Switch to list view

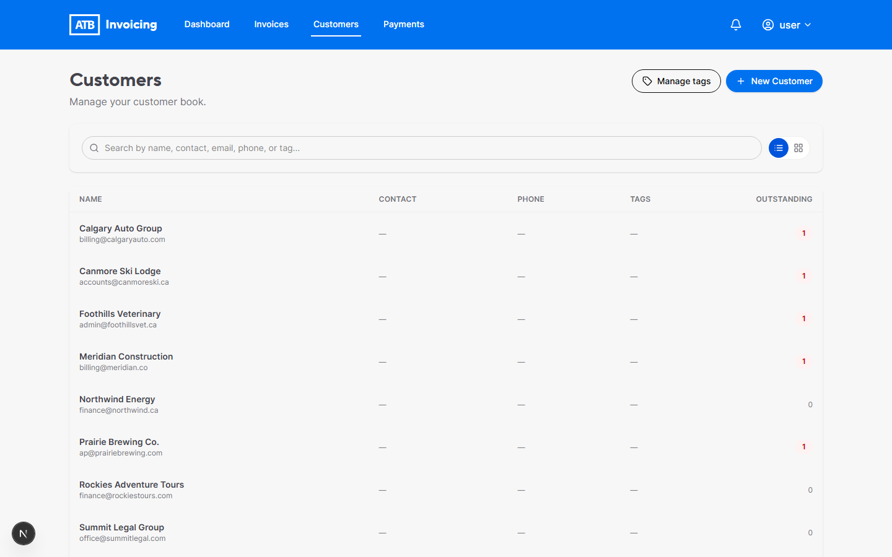click(x=779, y=148)
